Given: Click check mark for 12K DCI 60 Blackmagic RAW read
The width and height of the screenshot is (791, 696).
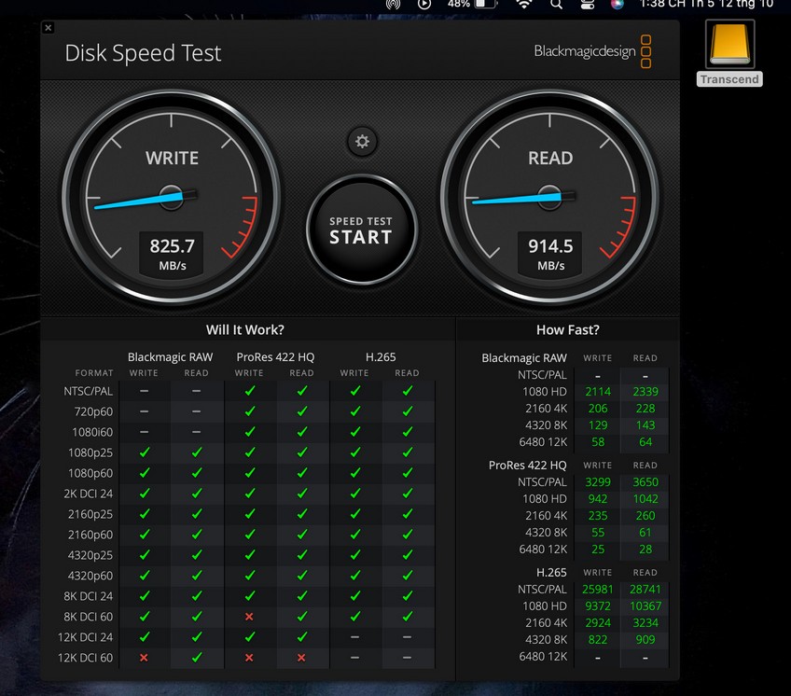Looking at the screenshot, I should coord(197,657).
